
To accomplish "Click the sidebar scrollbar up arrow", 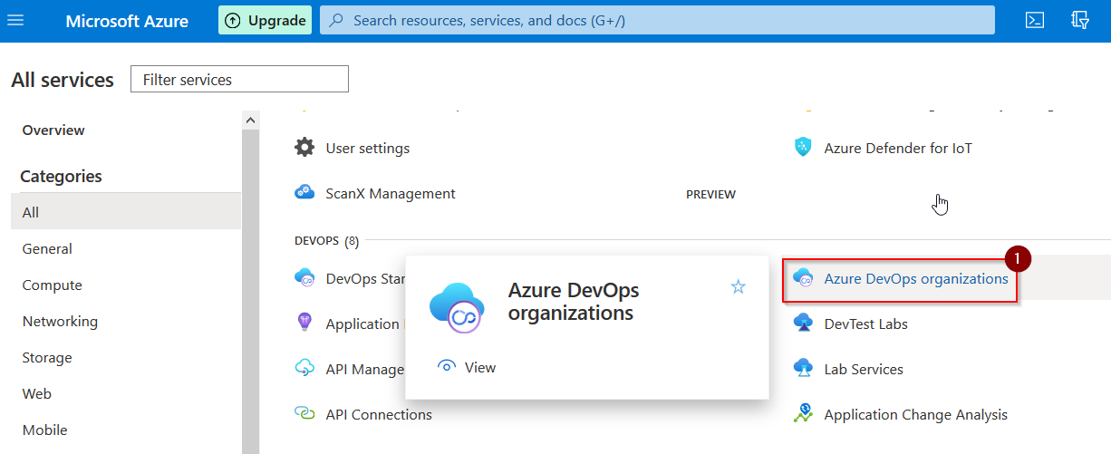I will coord(251,120).
